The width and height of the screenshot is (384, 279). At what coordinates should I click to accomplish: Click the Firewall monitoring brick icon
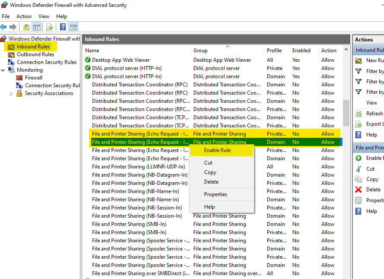[19, 78]
